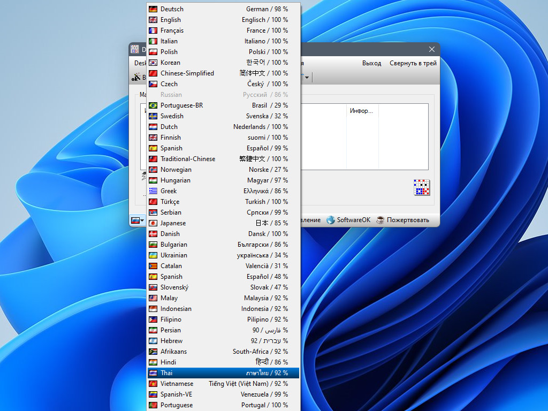Click the Brazilian flag next to Portuguese-BR
Image resolution: width=548 pixels, height=411 pixels.
(153, 105)
